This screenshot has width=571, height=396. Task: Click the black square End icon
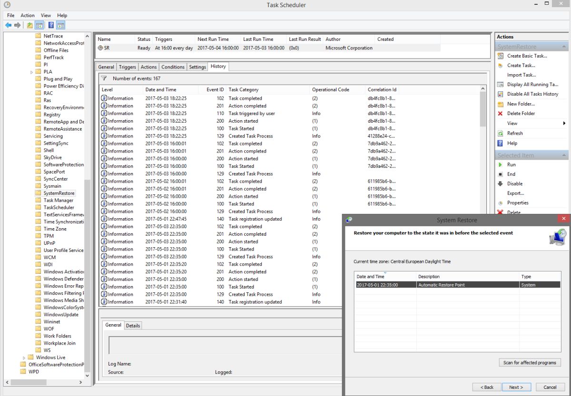[x=500, y=174]
